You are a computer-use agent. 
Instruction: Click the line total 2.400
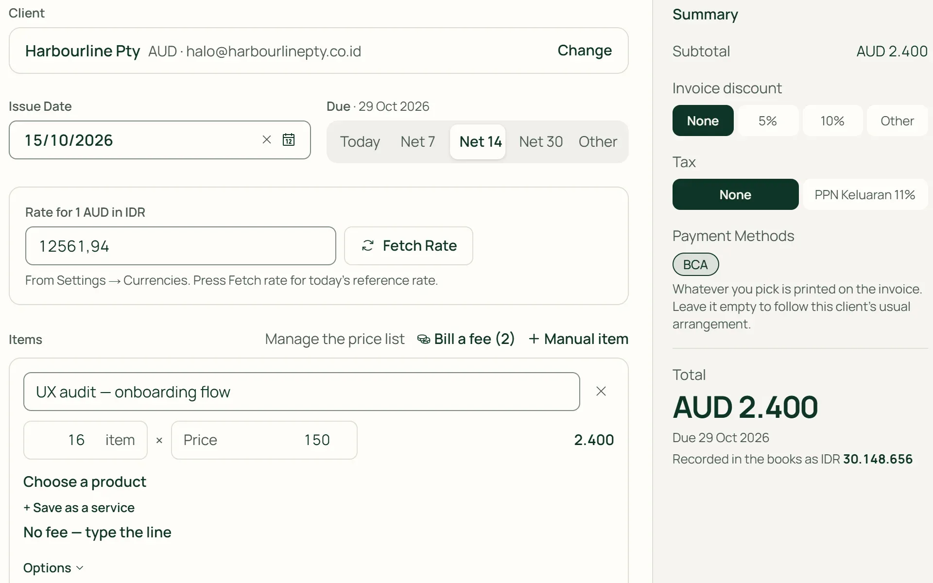tap(594, 440)
